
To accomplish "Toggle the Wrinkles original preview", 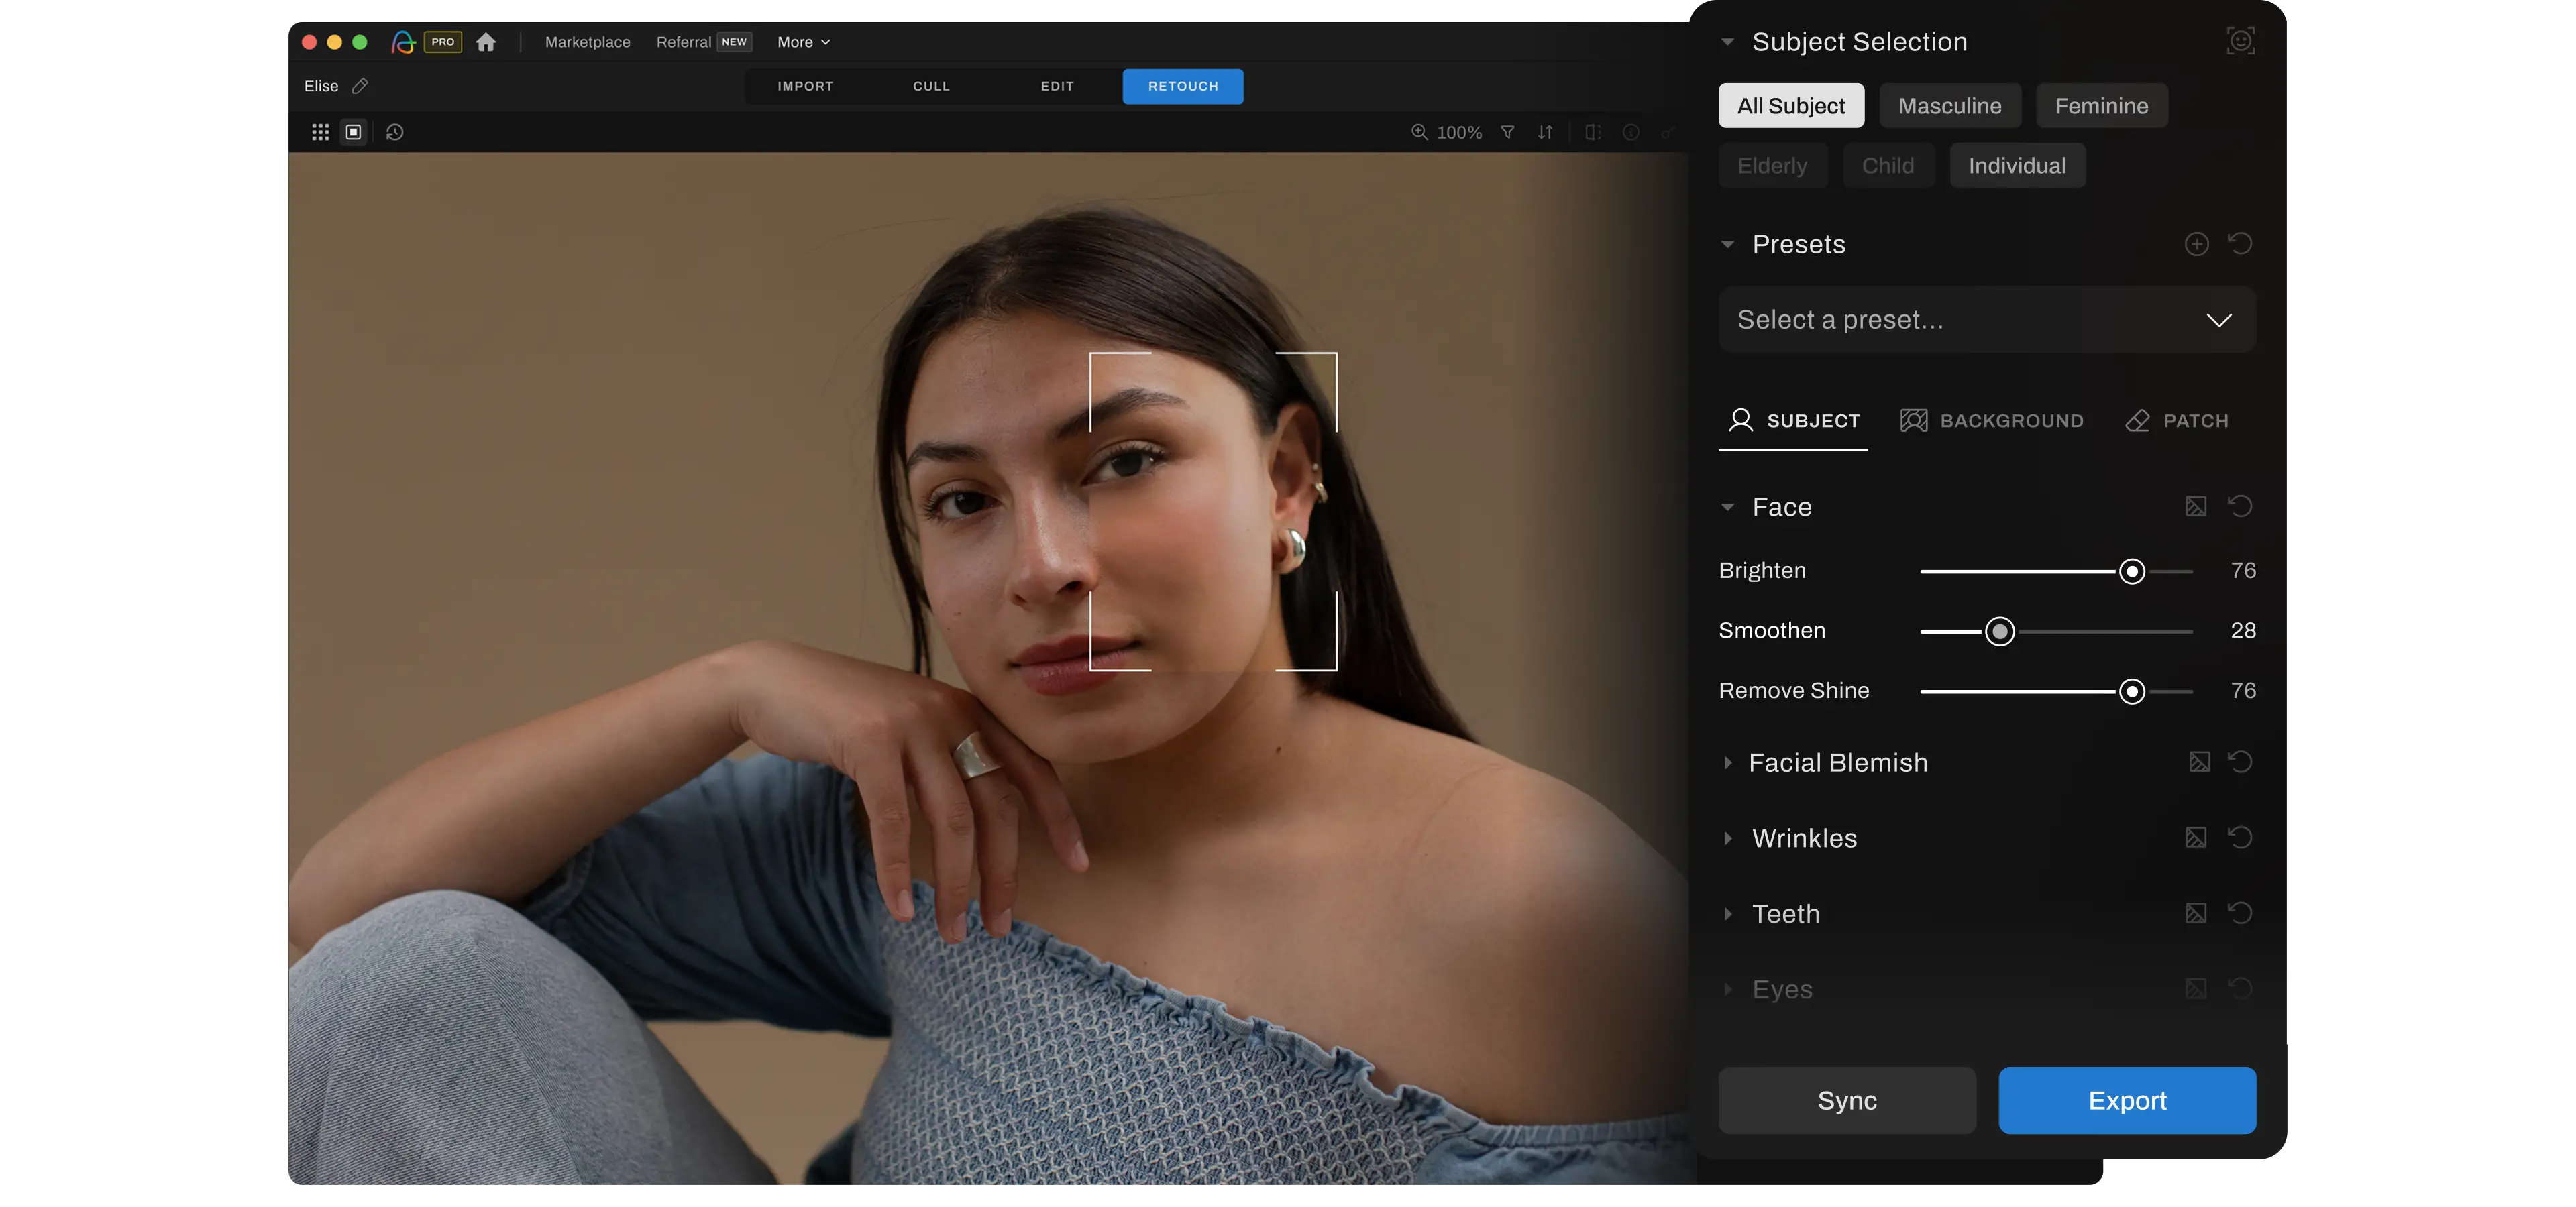I will point(2196,838).
